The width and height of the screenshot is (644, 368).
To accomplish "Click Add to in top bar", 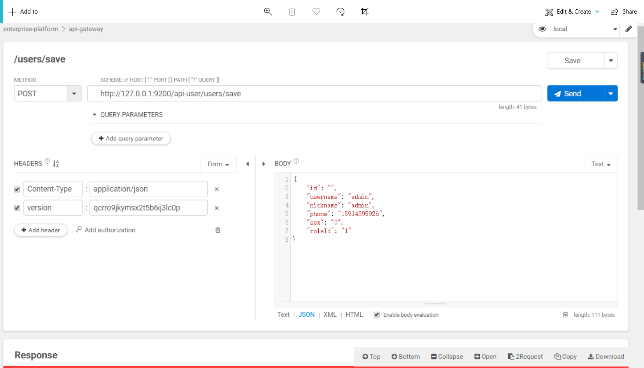I will [23, 12].
